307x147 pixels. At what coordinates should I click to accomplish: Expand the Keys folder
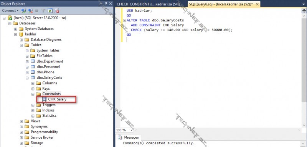33,89
